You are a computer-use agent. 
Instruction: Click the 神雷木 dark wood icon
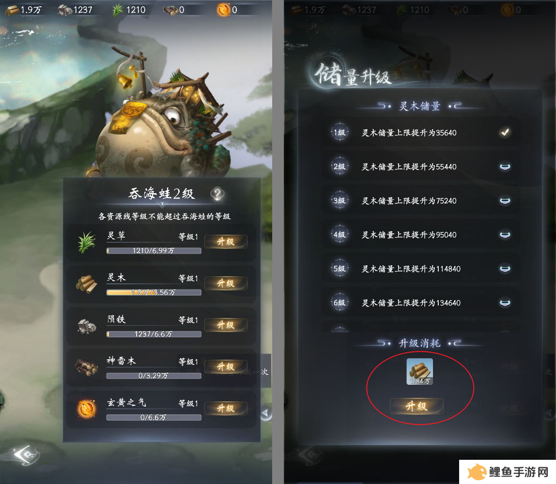[87, 367]
